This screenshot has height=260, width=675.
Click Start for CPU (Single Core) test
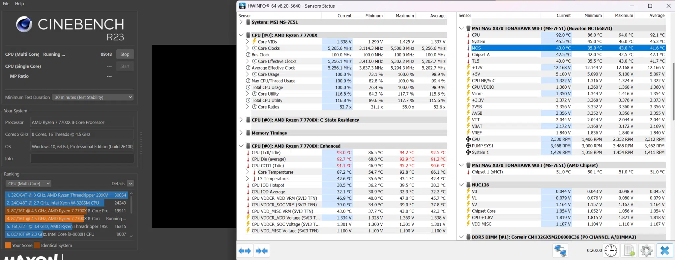pyautogui.click(x=125, y=66)
